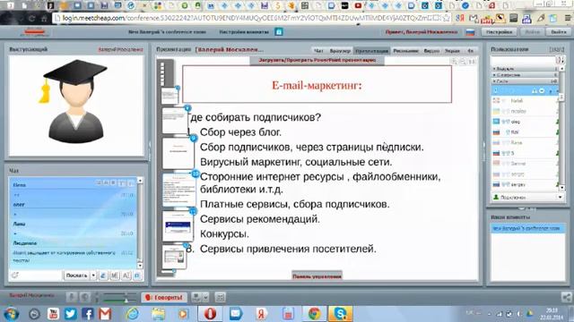574x322 pixels.
Task: Click the share icon at bottom right
Action: pyautogui.click(x=567, y=297)
